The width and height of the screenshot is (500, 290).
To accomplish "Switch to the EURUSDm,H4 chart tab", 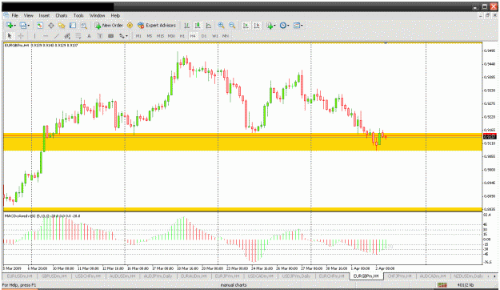I will pos(19,276).
